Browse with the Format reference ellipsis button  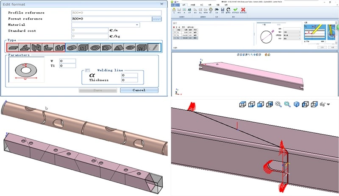pyautogui.click(x=156, y=19)
